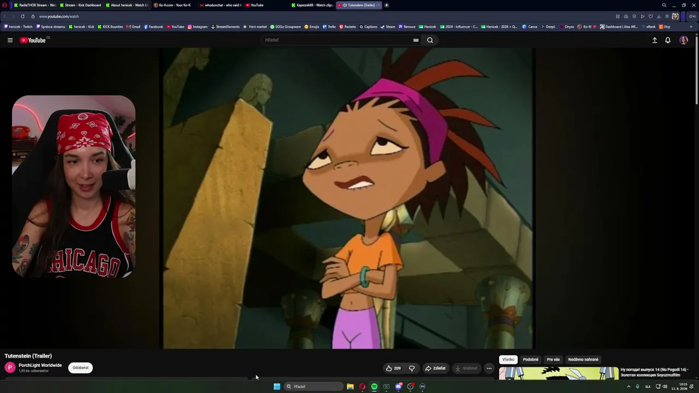Switch to Kapesnik69 Watch clips tab
Screen dimensions: 699x393
[x=312, y=5]
